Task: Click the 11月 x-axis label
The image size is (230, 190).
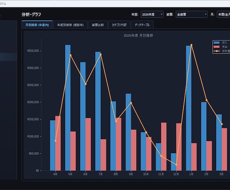Action: tap(161, 174)
